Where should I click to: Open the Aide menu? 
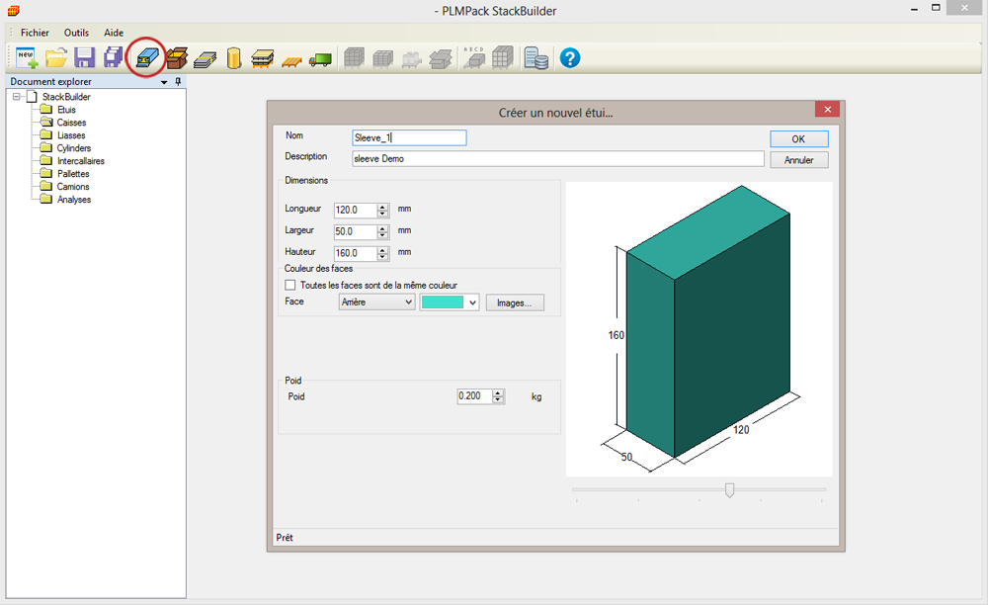point(114,33)
